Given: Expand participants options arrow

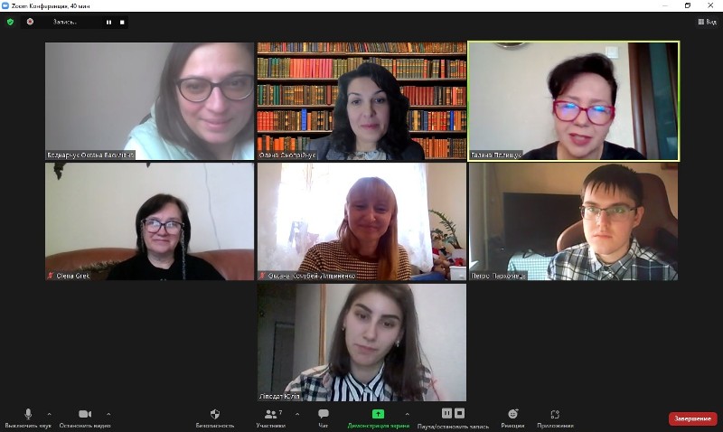Looking at the screenshot, I should 297,414.
